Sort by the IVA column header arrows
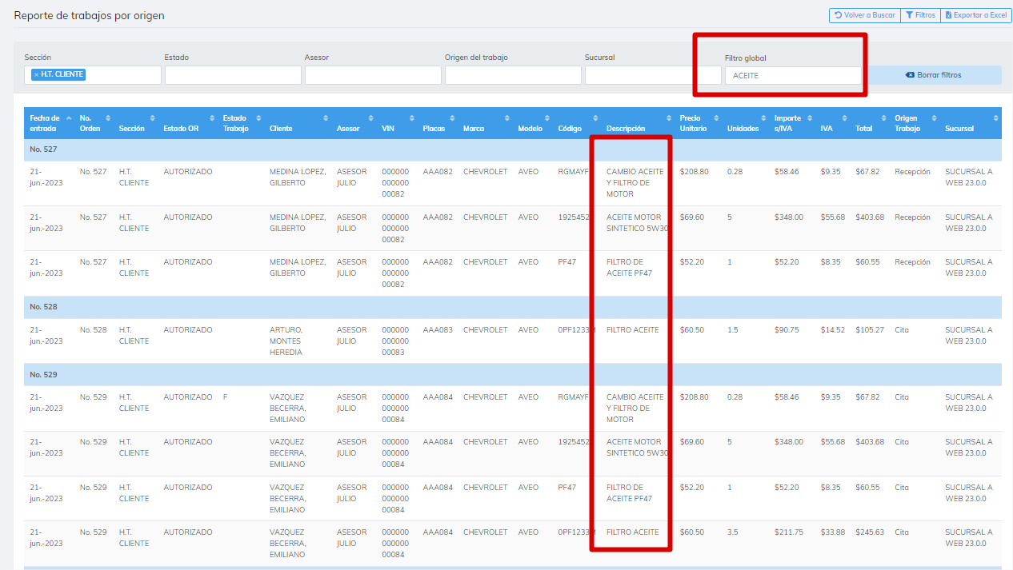This screenshot has width=1013, height=570. click(x=844, y=118)
